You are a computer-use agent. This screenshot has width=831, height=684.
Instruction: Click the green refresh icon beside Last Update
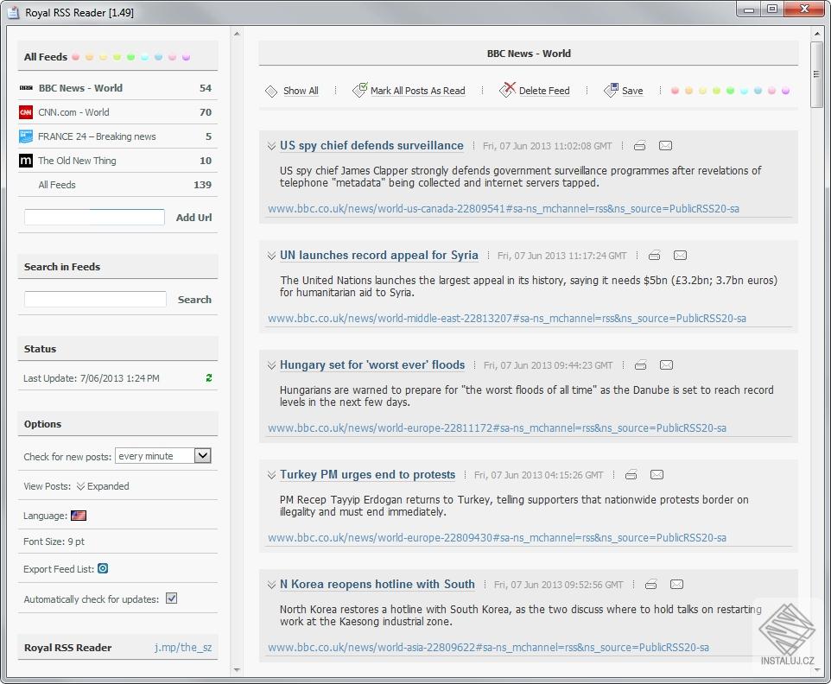pyautogui.click(x=209, y=377)
